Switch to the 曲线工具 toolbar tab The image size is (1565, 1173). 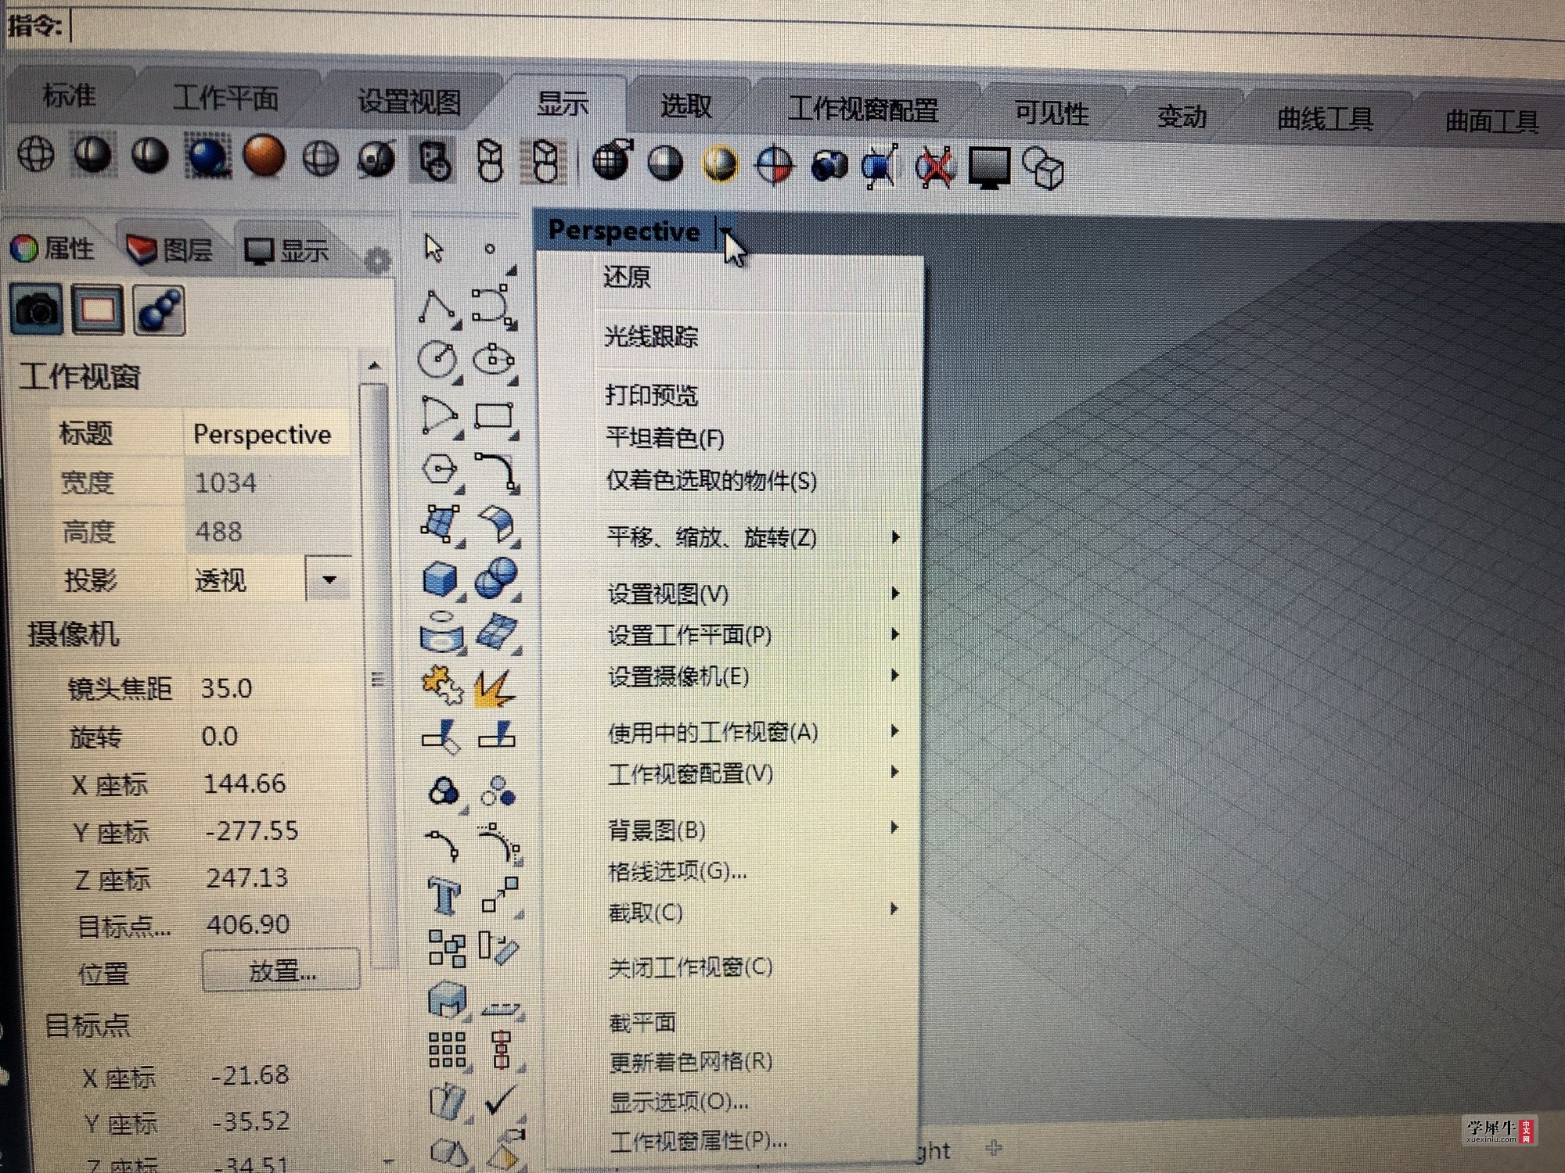click(1325, 119)
